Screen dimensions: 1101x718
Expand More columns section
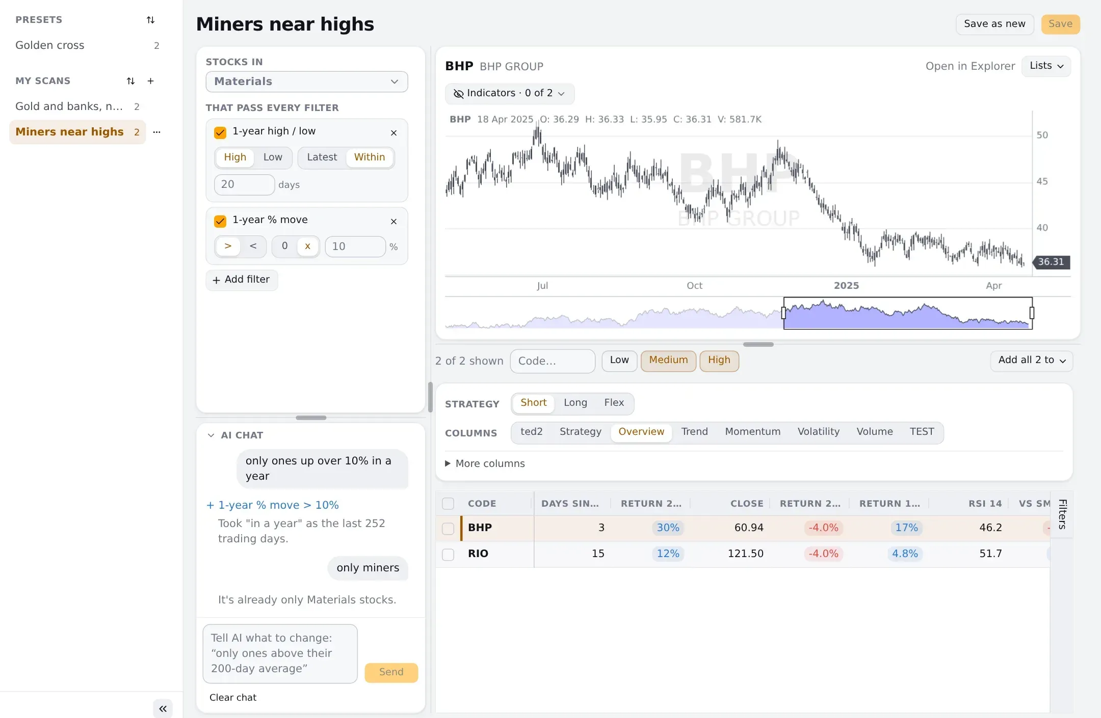click(x=485, y=463)
